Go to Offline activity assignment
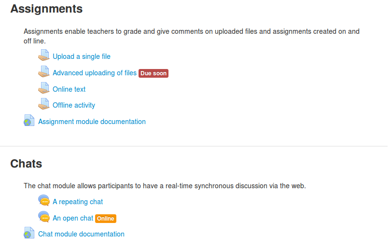Viewport: 391px width, 250px height. pos(74,105)
